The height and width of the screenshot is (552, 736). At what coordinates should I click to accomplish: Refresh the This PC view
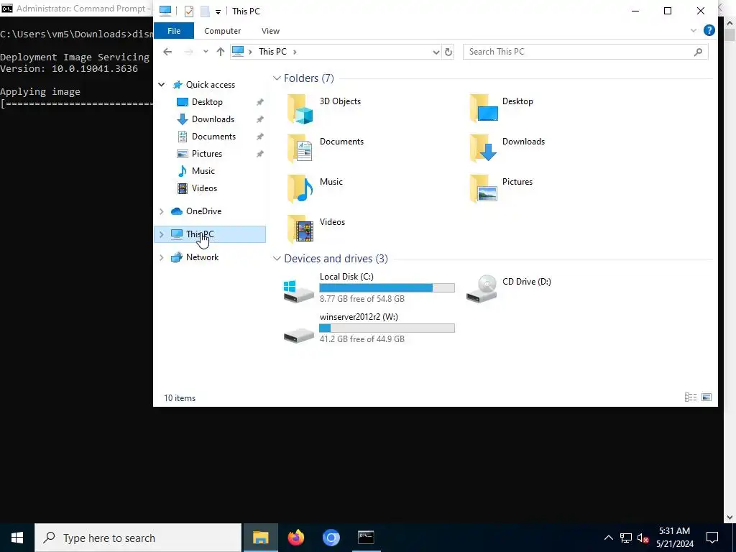(448, 52)
